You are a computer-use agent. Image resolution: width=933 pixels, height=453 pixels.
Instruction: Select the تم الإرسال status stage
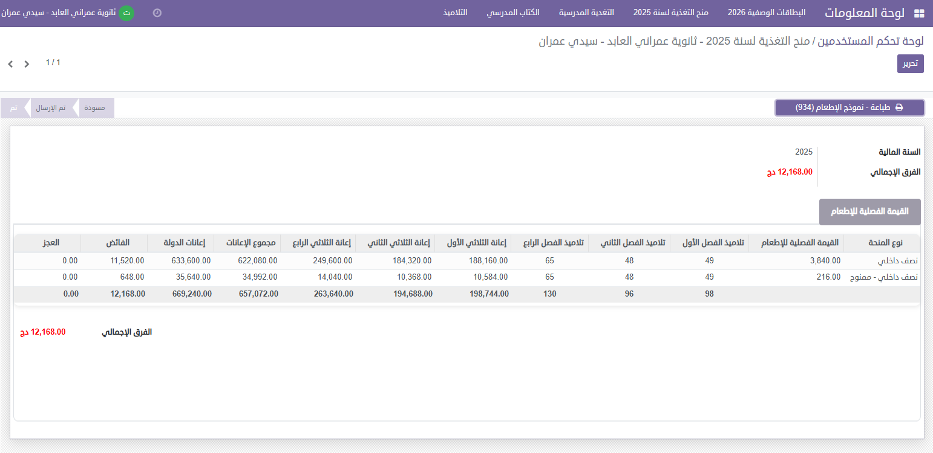(50, 108)
